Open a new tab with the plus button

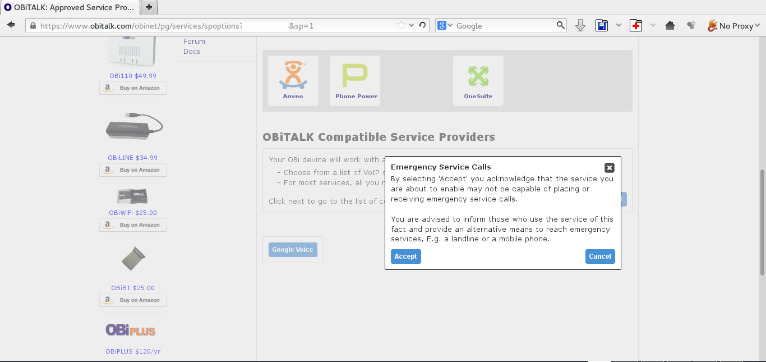coord(149,7)
